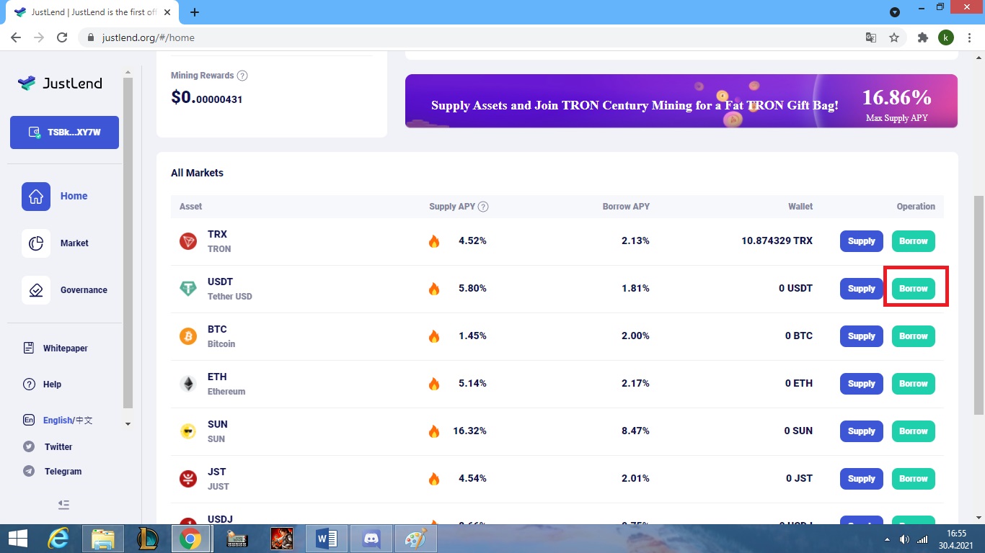Click the fire icon in TRX row
Viewport: 985px width, 553px height.
click(434, 241)
